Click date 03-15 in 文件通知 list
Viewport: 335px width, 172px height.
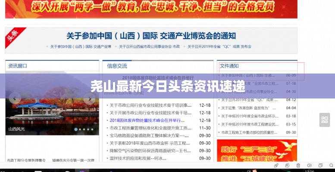291,124
